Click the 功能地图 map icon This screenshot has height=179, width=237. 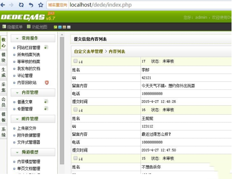point(29,27)
